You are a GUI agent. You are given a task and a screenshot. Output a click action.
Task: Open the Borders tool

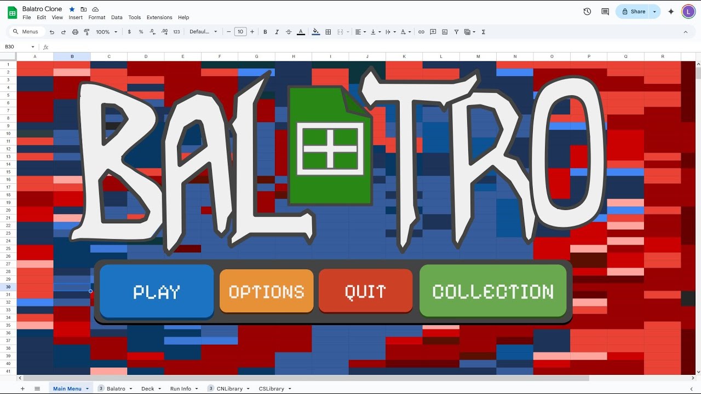328,32
